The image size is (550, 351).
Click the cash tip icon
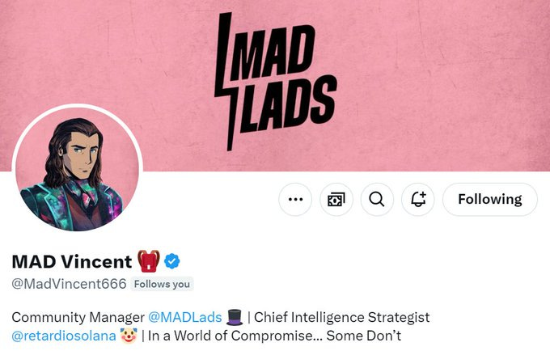[336, 200]
